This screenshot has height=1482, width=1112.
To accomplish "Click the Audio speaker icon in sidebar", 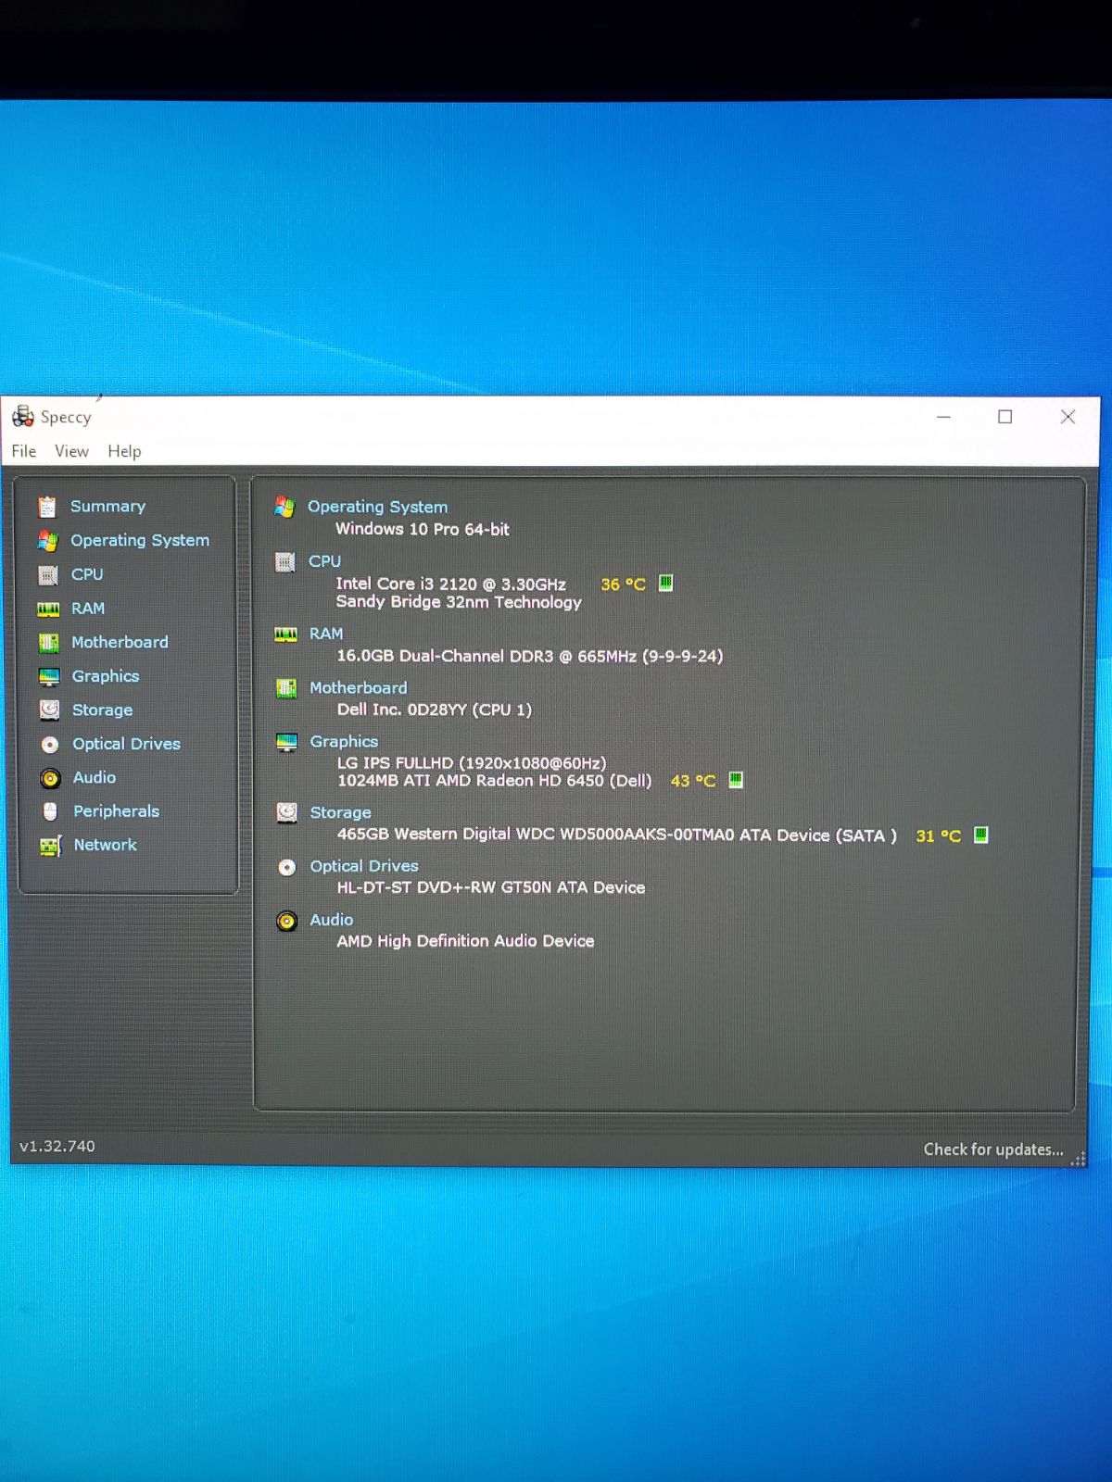I will [x=50, y=778].
